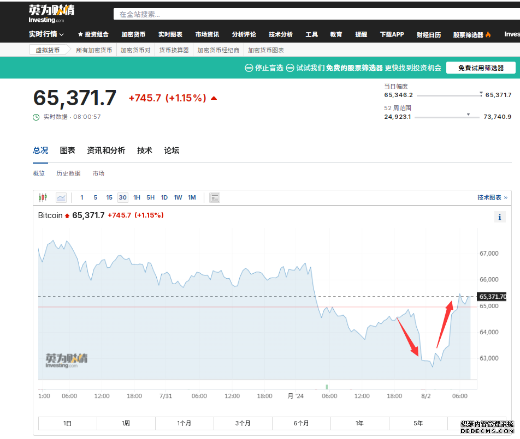Click the chart info 'i' icon
This screenshot has width=520, height=439.
(500, 217)
